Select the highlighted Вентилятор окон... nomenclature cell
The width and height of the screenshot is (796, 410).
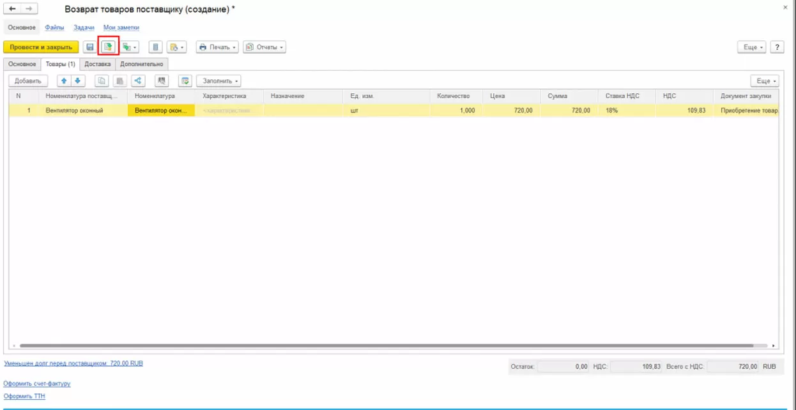tap(162, 110)
